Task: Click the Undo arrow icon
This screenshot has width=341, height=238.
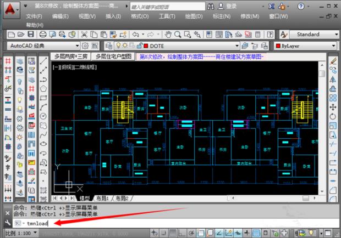Action: coord(136,34)
